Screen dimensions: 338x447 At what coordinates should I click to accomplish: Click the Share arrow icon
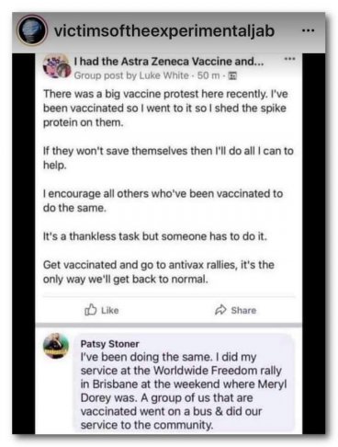point(220,310)
